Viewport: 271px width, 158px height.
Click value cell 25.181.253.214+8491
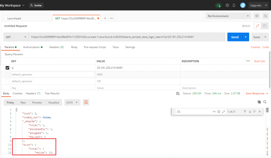[x=138, y=68]
